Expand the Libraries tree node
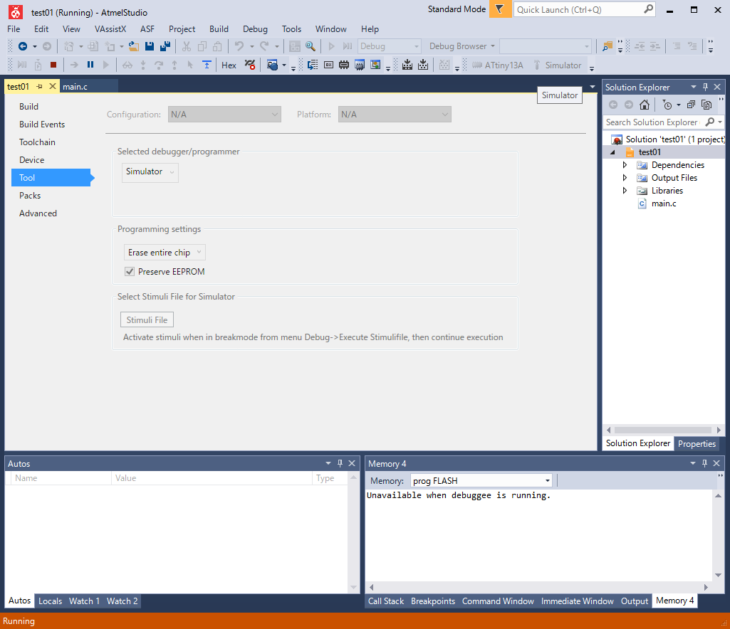Screen dimensions: 730x629 point(625,190)
